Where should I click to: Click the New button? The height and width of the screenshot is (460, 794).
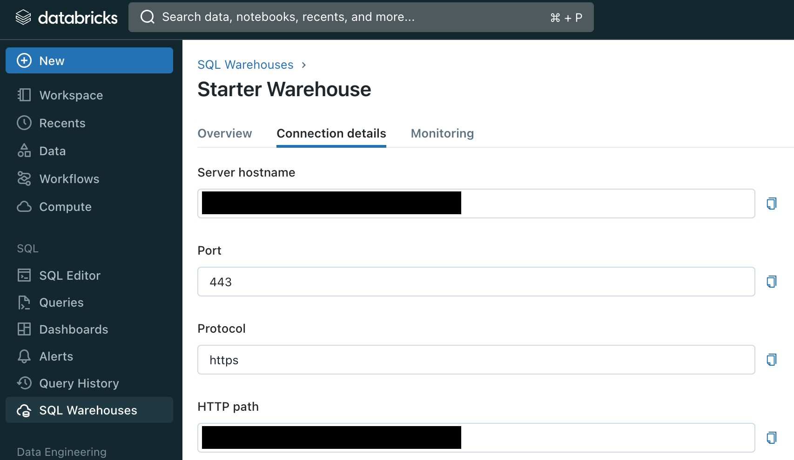89,60
